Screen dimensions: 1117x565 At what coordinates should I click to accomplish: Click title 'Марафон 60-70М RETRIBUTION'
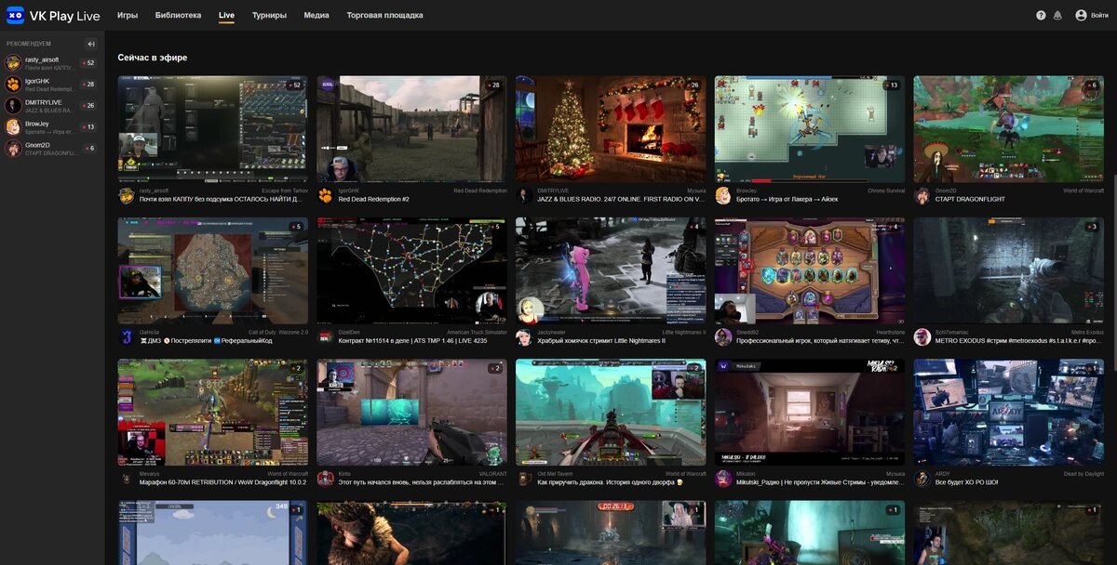pos(222,483)
